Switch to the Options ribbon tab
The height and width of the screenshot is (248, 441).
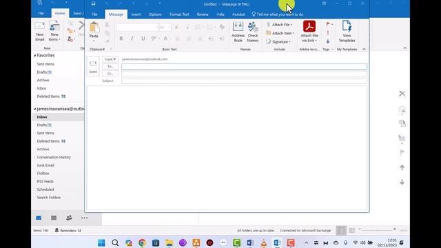pos(155,14)
